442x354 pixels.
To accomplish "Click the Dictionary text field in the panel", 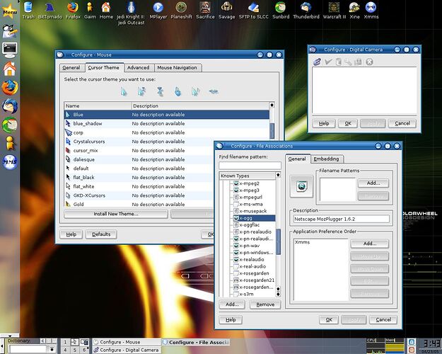I will 28,350.
